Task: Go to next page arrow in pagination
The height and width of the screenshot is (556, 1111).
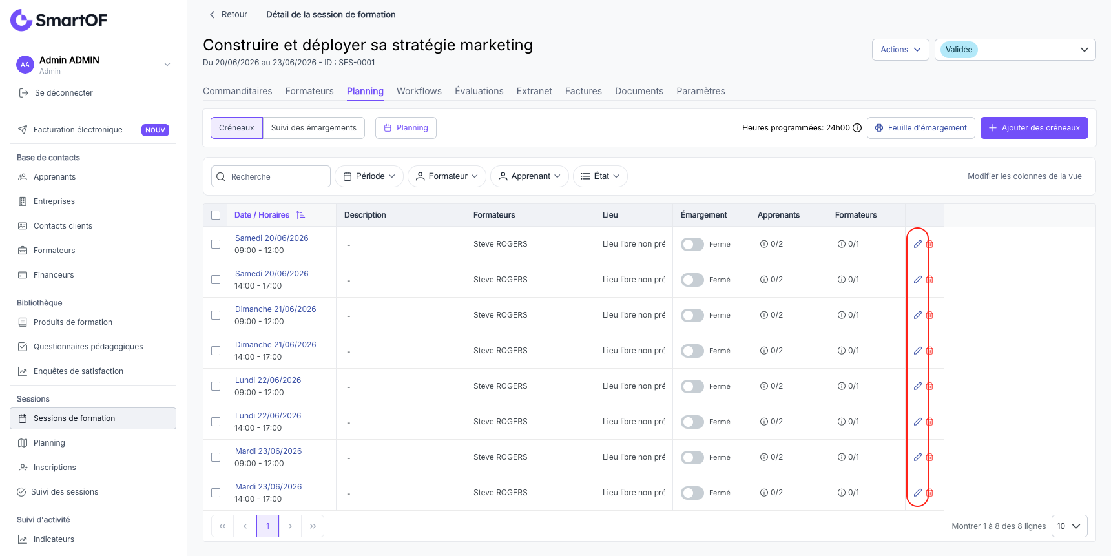Action: coord(290,526)
